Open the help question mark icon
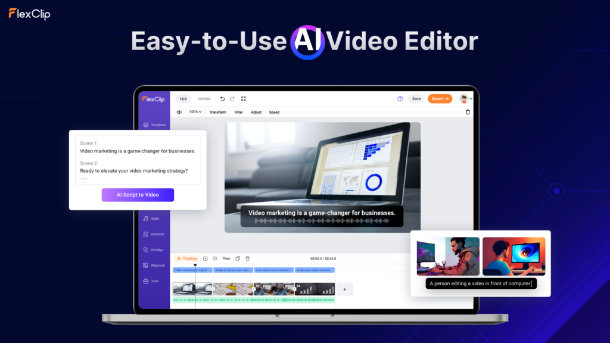This screenshot has height=343, width=610. pyautogui.click(x=400, y=99)
